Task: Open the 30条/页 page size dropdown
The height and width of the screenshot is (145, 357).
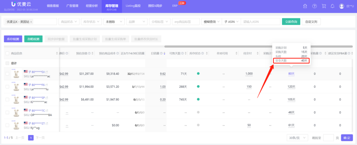Action: (x=298, y=138)
